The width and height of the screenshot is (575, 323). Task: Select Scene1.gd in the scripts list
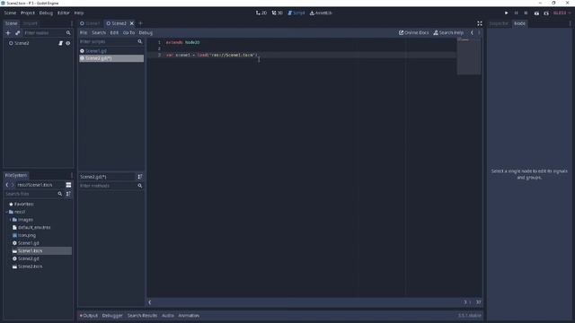pyautogui.click(x=111, y=51)
